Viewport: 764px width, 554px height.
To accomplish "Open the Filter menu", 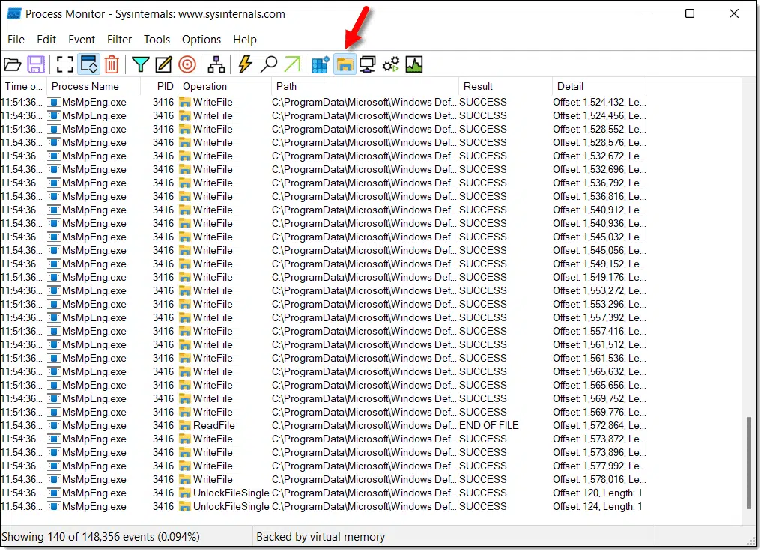I will 119,40.
